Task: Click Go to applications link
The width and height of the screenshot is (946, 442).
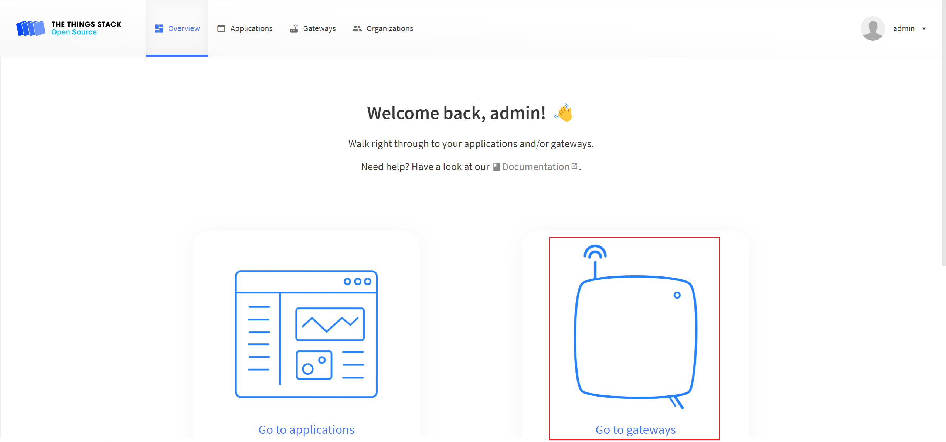Action: point(306,430)
